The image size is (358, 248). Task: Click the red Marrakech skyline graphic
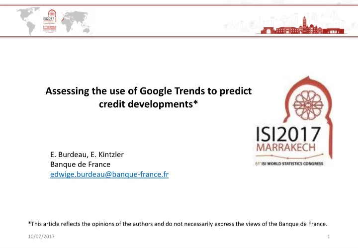pos(302,25)
